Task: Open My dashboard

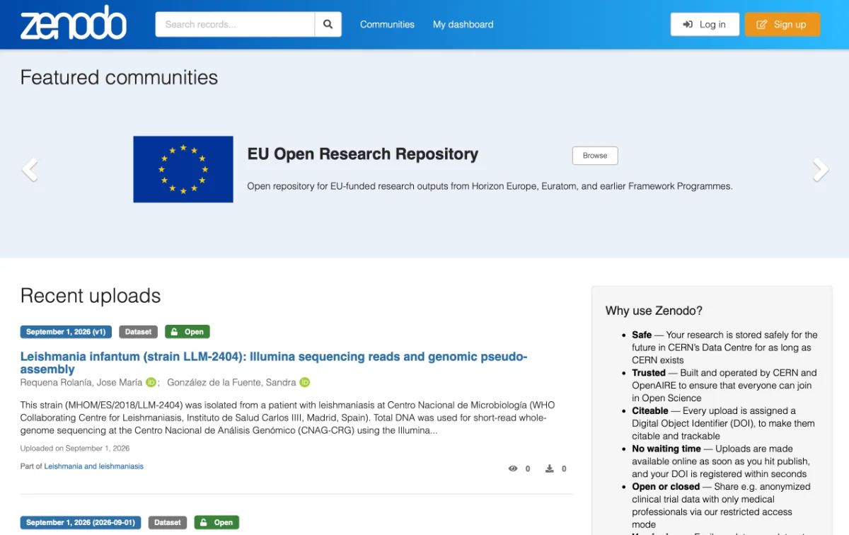Action: coord(463,24)
